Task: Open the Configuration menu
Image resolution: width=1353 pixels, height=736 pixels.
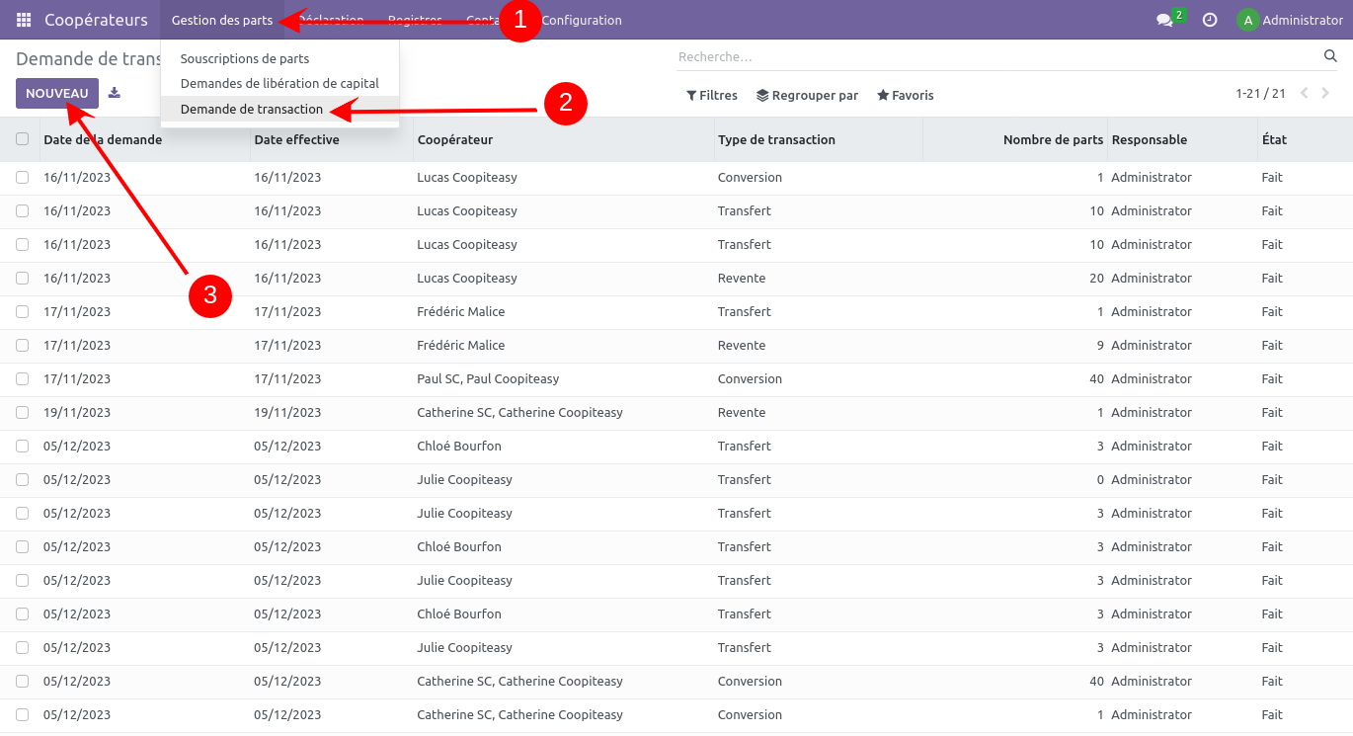Action: tap(582, 20)
